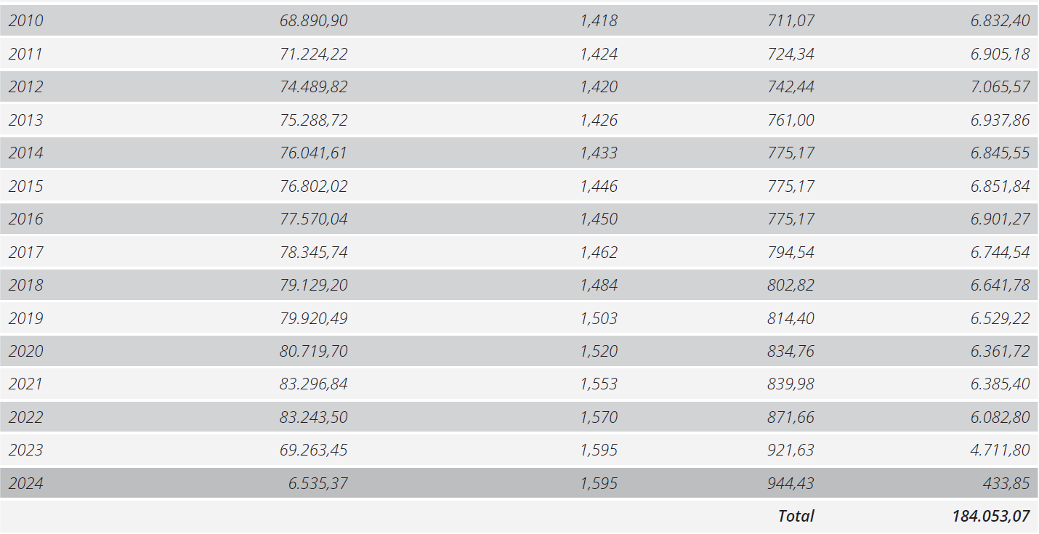Select the 2011 row value 71.224,22
Image resolution: width=1039 pixels, height=534 pixels.
pyautogui.click(x=314, y=54)
